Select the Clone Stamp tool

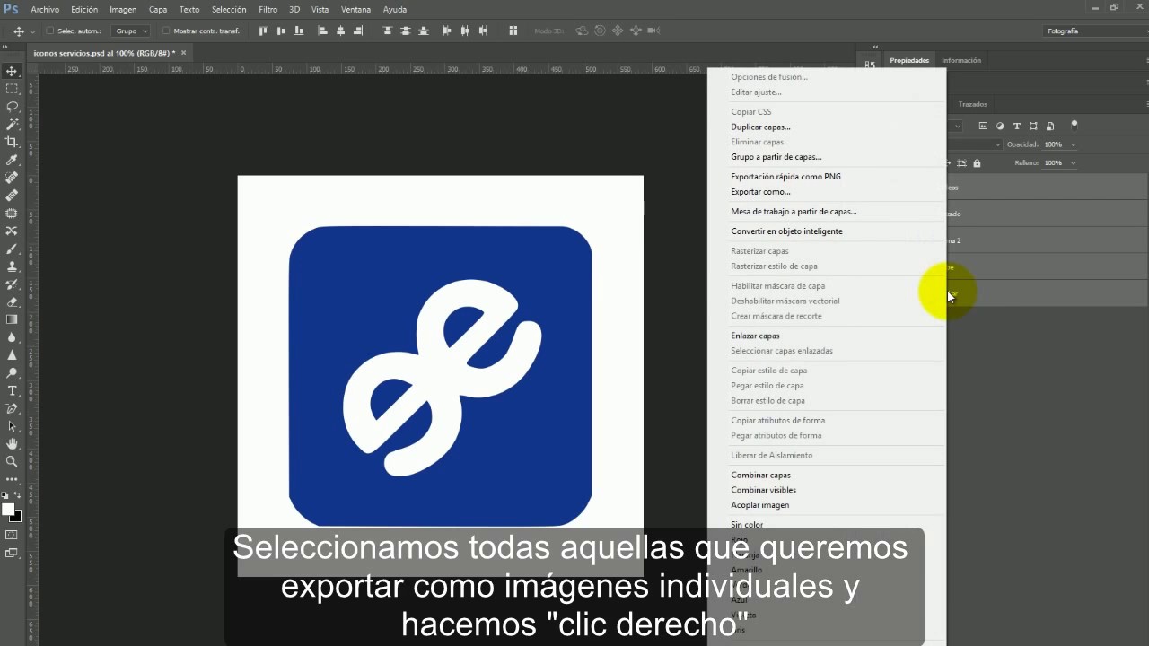(x=12, y=266)
